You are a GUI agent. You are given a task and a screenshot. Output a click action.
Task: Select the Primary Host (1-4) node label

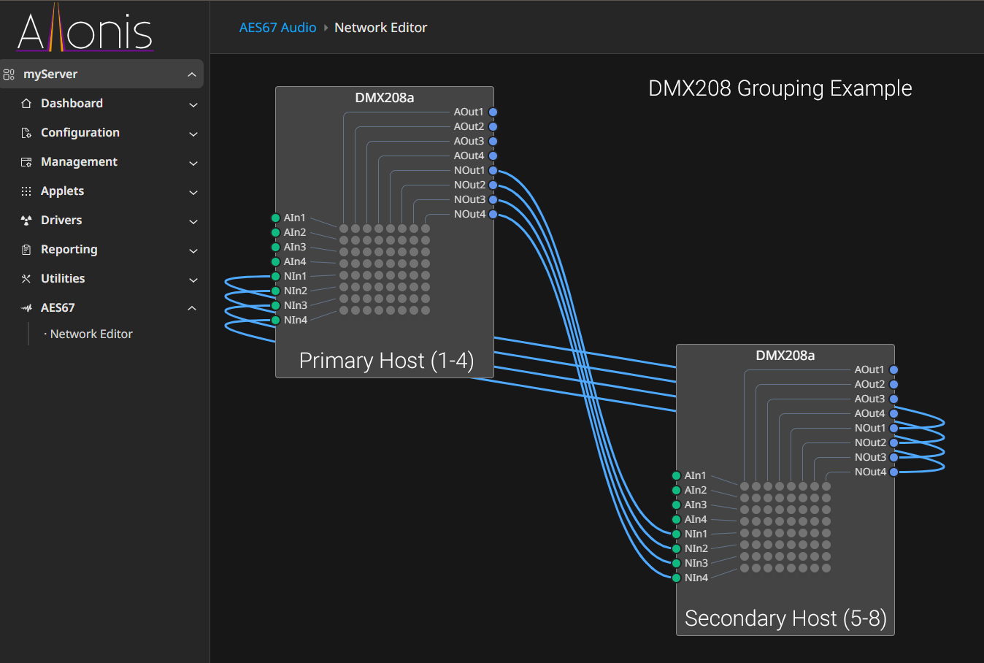[x=387, y=361]
